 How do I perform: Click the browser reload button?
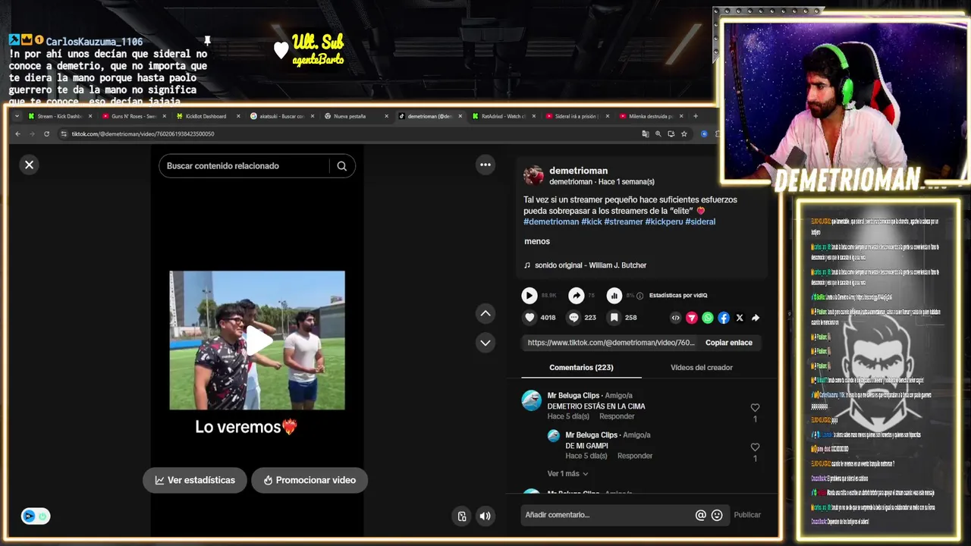[46, 134]
